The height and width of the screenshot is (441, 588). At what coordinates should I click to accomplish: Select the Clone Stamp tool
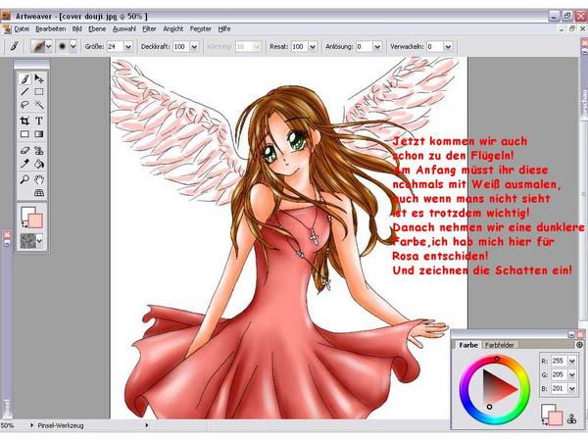click(x=39, y=151)
